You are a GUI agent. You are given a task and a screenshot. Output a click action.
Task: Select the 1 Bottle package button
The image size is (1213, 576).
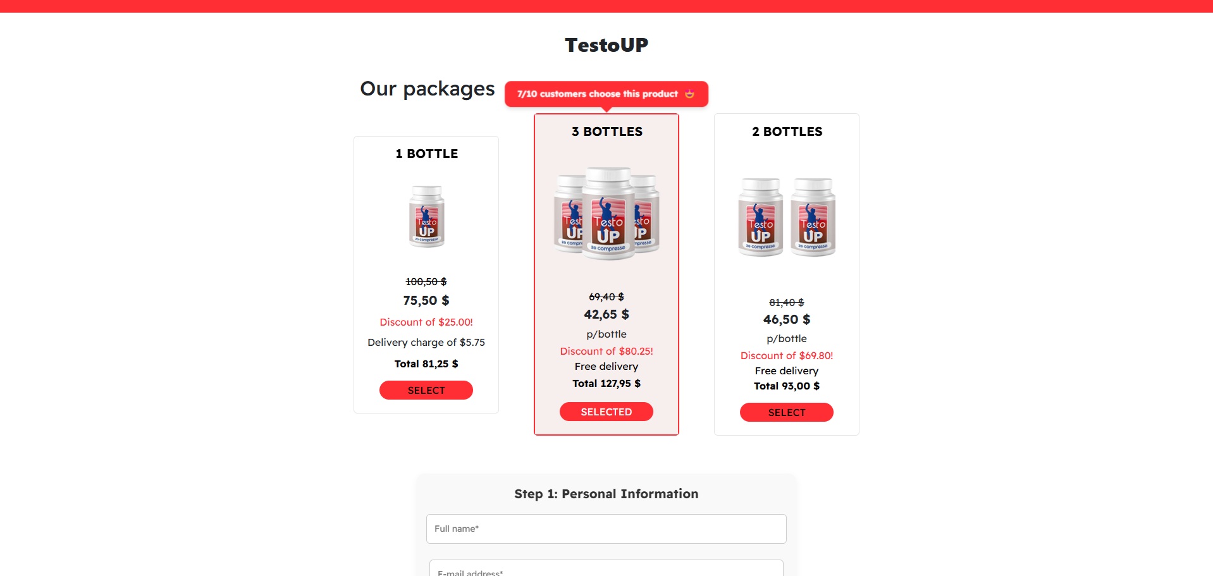(426, 390)
